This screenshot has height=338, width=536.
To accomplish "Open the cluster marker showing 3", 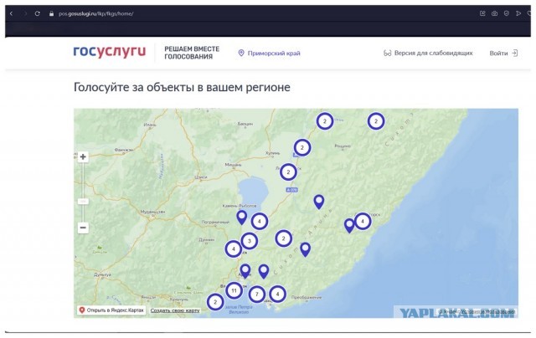I will point(250,241).
